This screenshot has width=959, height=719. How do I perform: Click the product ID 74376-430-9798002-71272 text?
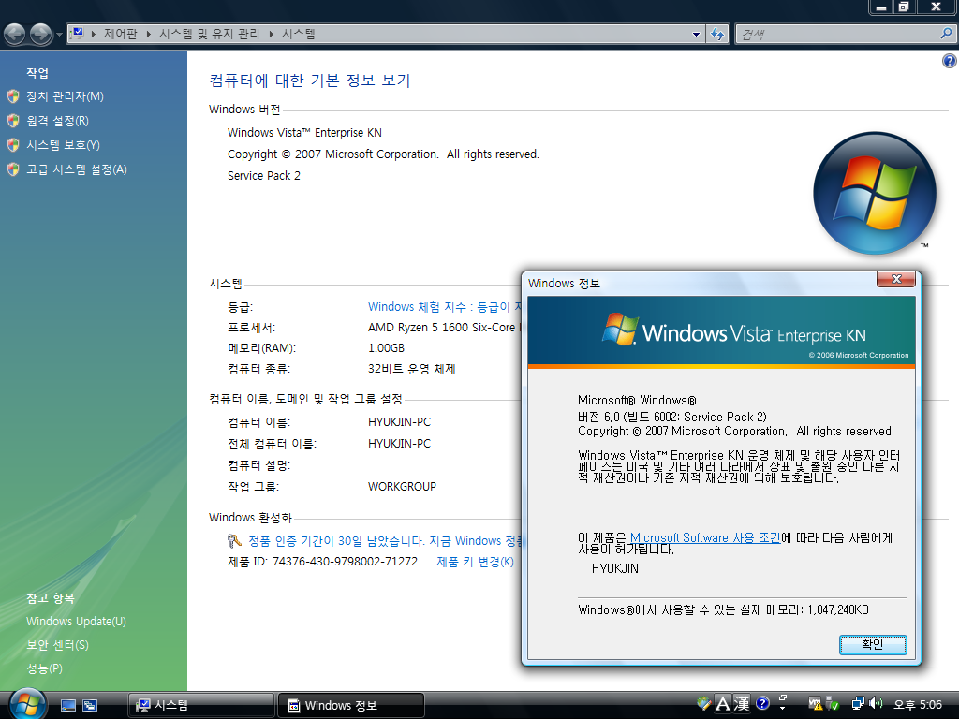coord(345,562)
